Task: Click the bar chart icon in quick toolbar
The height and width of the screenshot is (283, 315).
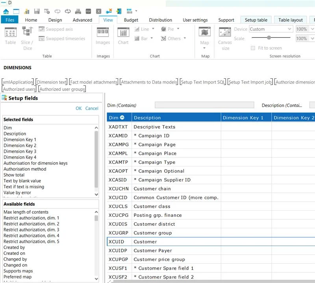Action: point(26,11)
